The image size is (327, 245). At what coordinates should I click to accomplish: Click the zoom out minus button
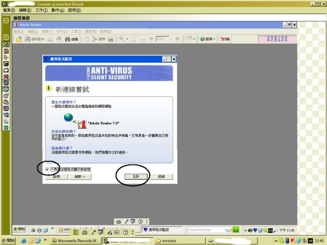pyautogui.click(x=151, y=39)
